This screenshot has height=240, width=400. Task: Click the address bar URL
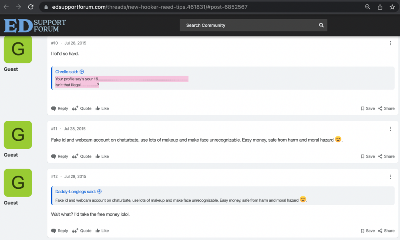pos(150,7)
